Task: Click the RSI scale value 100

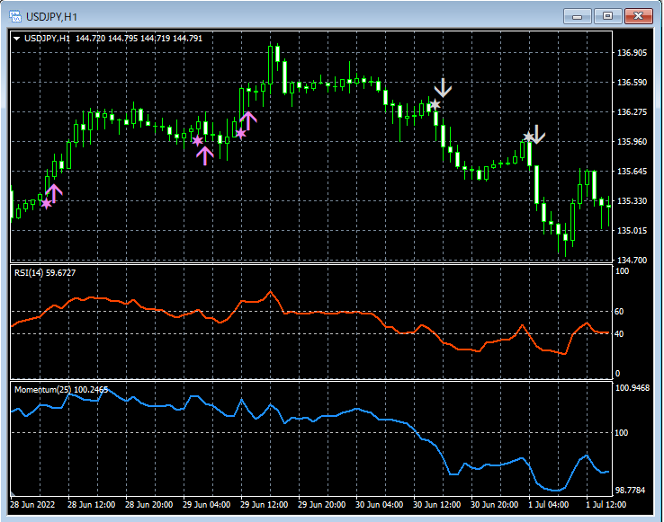Action: coord(622,271)
